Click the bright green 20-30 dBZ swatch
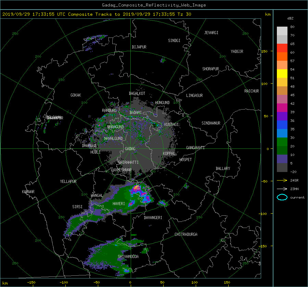 (x=282, y=142)
